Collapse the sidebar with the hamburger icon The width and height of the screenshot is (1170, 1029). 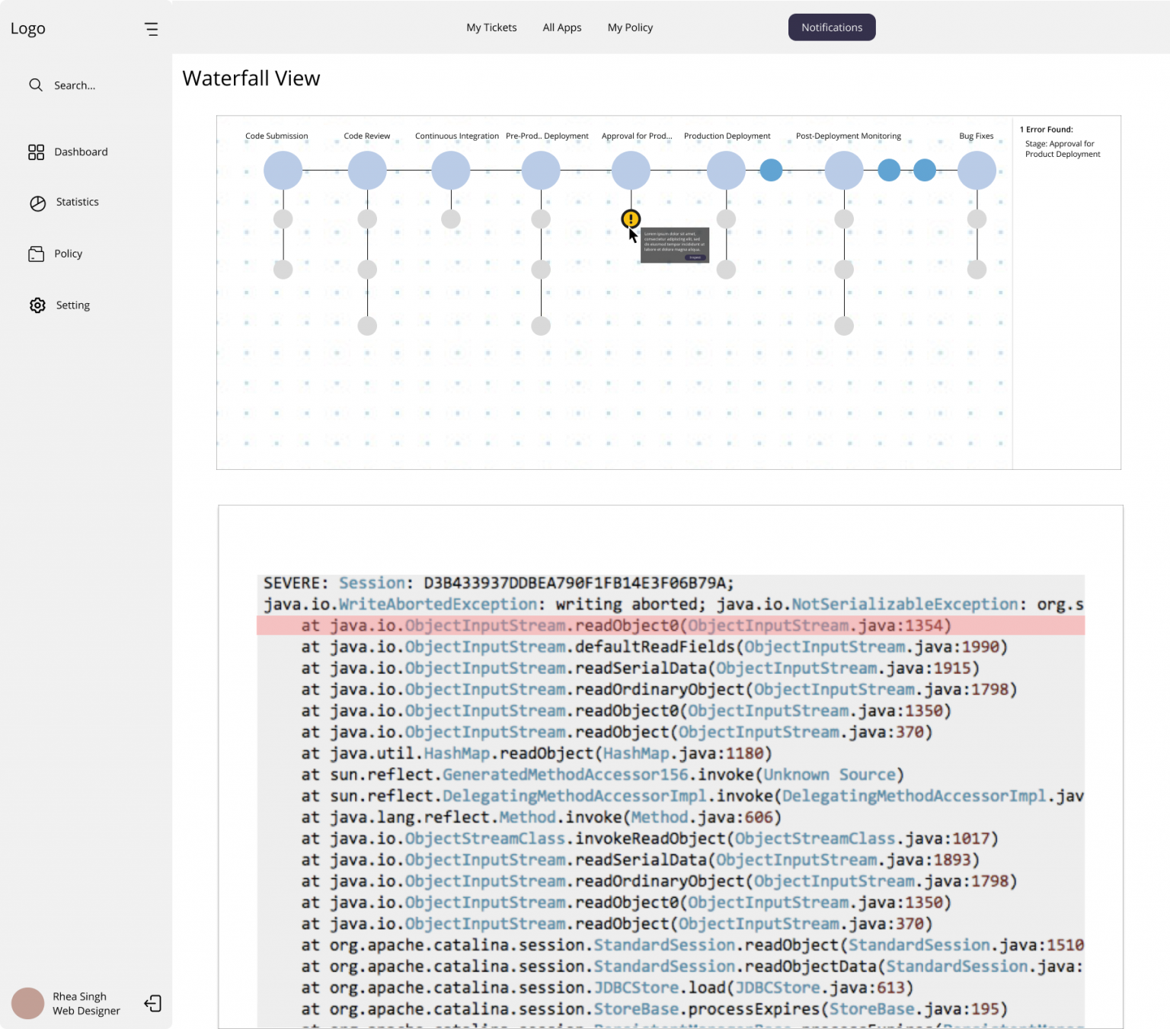(x=152, y=29)
